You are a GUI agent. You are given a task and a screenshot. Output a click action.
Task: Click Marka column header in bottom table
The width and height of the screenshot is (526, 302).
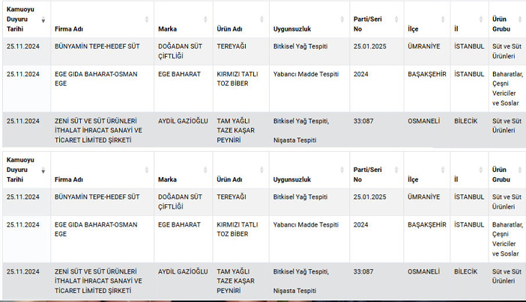click(168, 179)
